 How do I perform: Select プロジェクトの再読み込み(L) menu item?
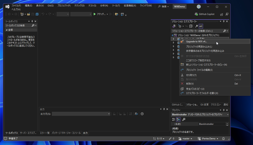pyautogui.click(x=215, y=47)
